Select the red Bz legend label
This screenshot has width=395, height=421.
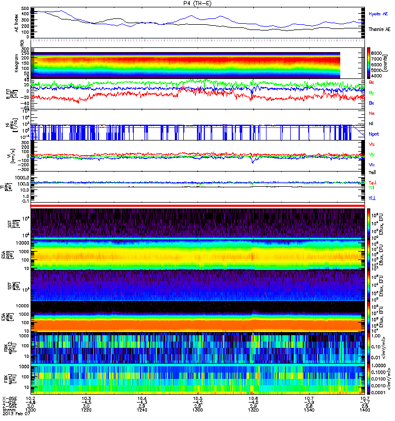(x=371, y=82)
